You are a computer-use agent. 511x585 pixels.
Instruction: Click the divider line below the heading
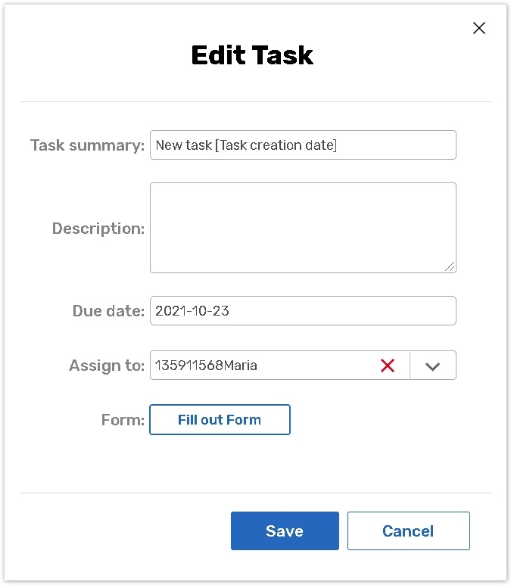[255, 101]
